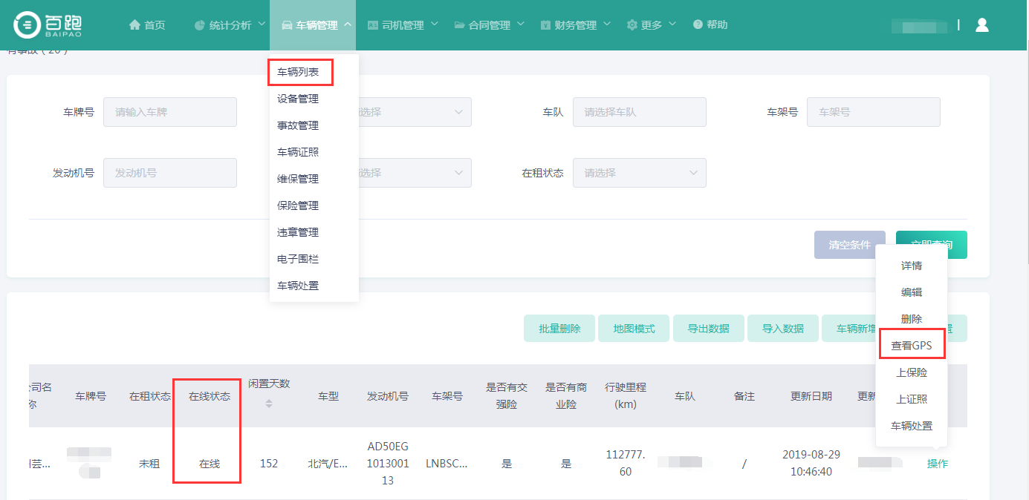Open the 车队 fleet selection dropdown
This screenshot has width=1029, height=500.
[639, 112]
